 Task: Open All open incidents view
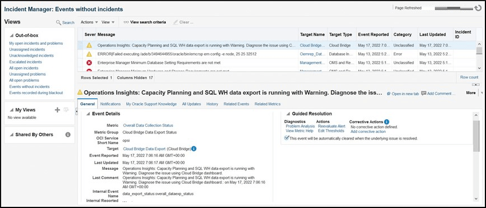pos(24,68)
